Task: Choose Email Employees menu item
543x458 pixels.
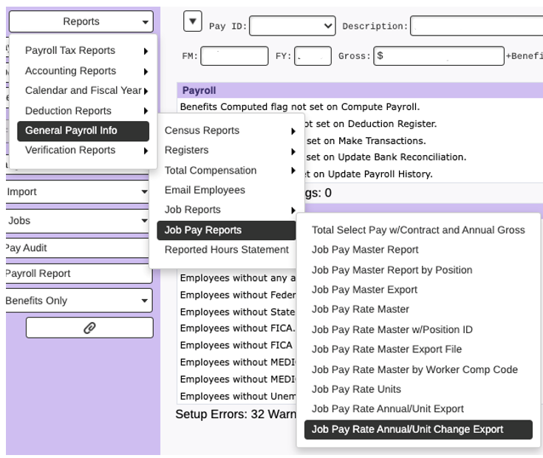Action: (x=227, y=190)
